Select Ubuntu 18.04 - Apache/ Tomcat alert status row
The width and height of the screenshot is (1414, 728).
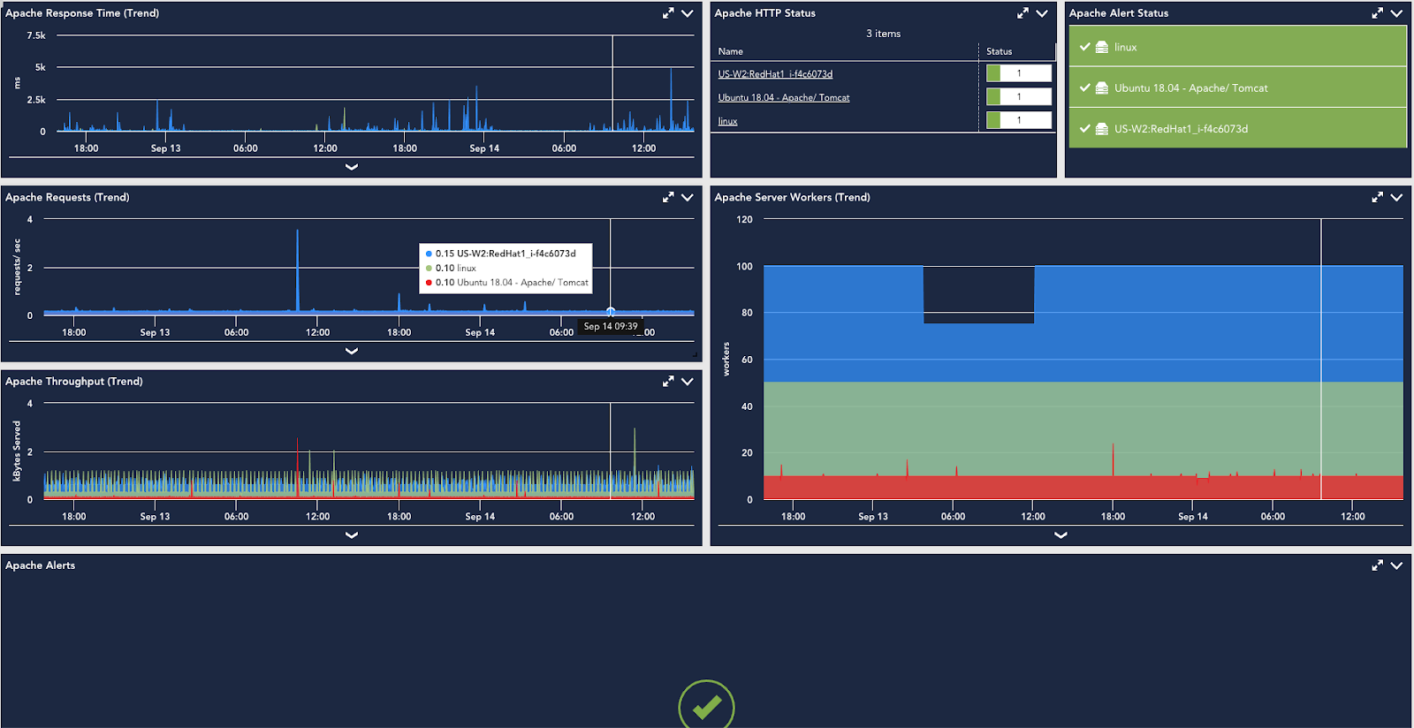point(1237,87)
